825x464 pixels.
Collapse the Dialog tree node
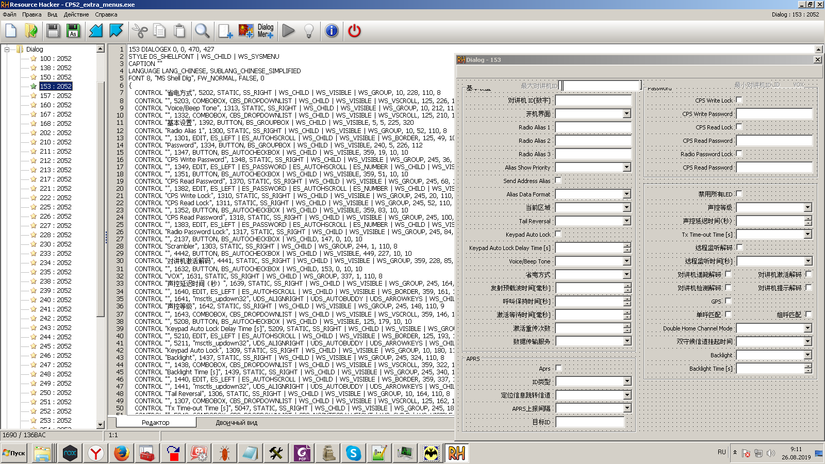pos(7,49)
